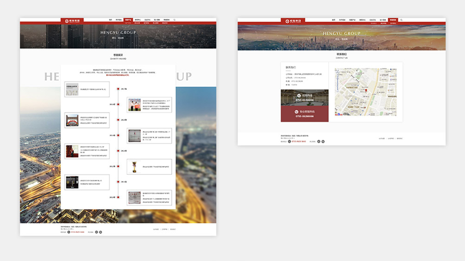
Task: Click the red footer phone number on the contact page
Action: click(299, 142)
